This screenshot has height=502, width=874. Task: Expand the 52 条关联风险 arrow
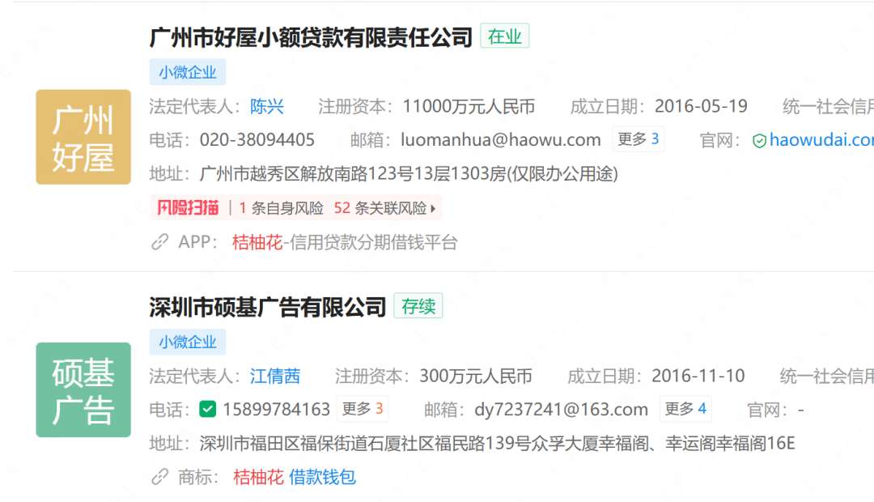pyautogui.click(x=433, y=209)
